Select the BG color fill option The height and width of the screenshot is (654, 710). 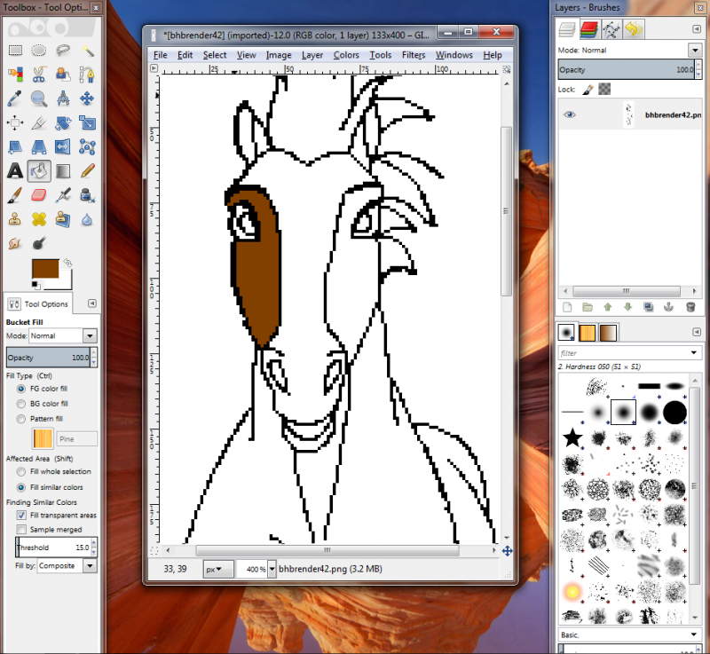pyautogui.click(x=20, y=404)
